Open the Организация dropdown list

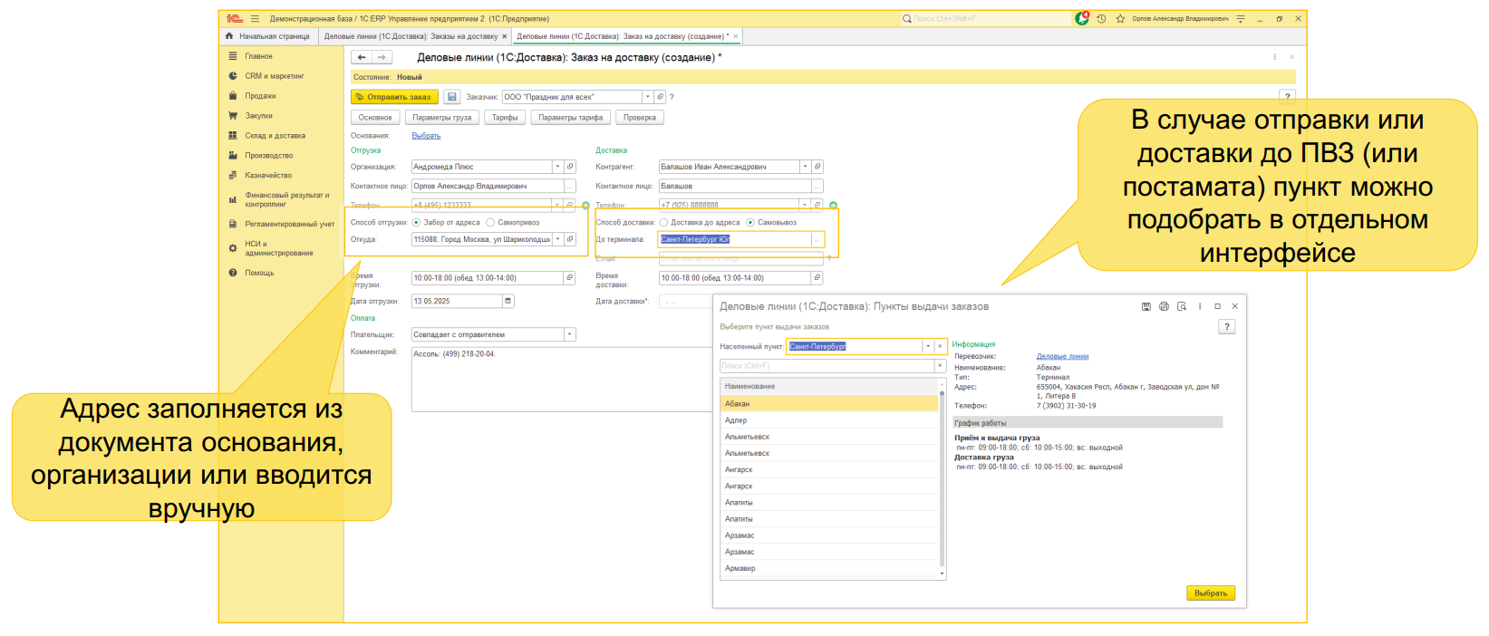[x=557, y=167]
